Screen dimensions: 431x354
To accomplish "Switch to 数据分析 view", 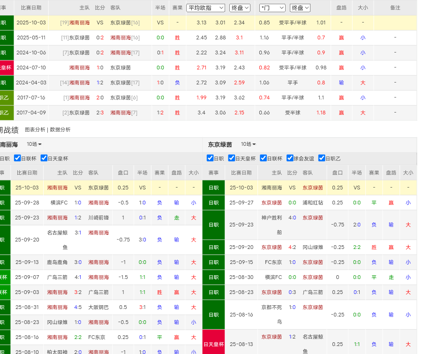I will [60, 129].
